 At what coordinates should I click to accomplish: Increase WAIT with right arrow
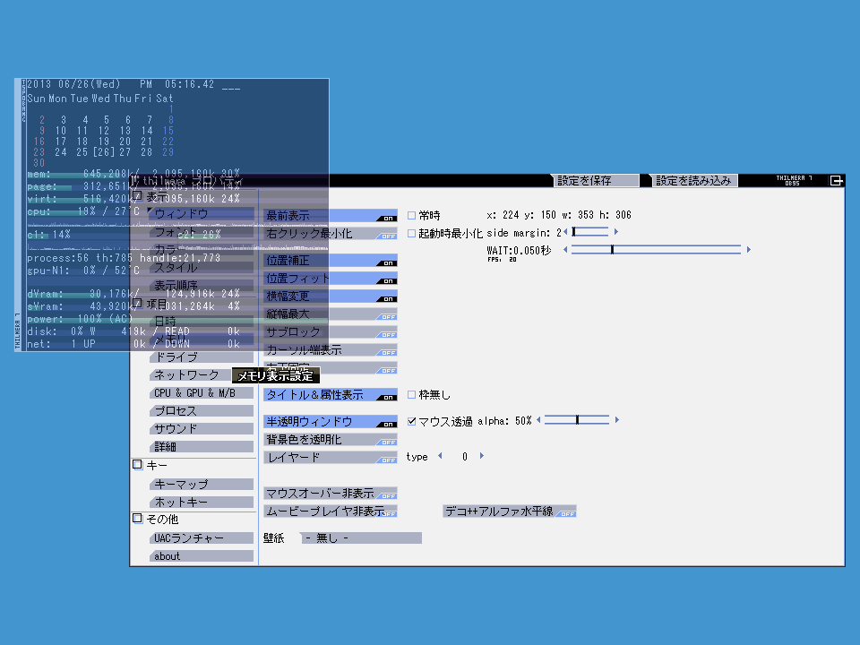click(x=749, y=250)
